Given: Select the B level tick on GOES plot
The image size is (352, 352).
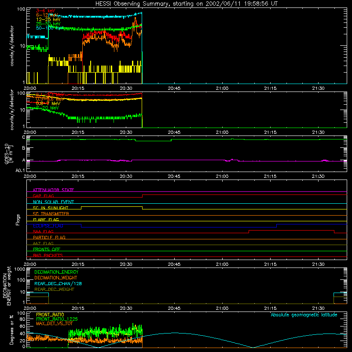Looking at the screenshot, I should (x=24, y=148).
